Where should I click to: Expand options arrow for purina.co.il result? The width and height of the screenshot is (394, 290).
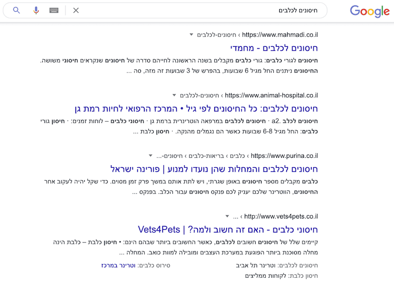point(151,155)
